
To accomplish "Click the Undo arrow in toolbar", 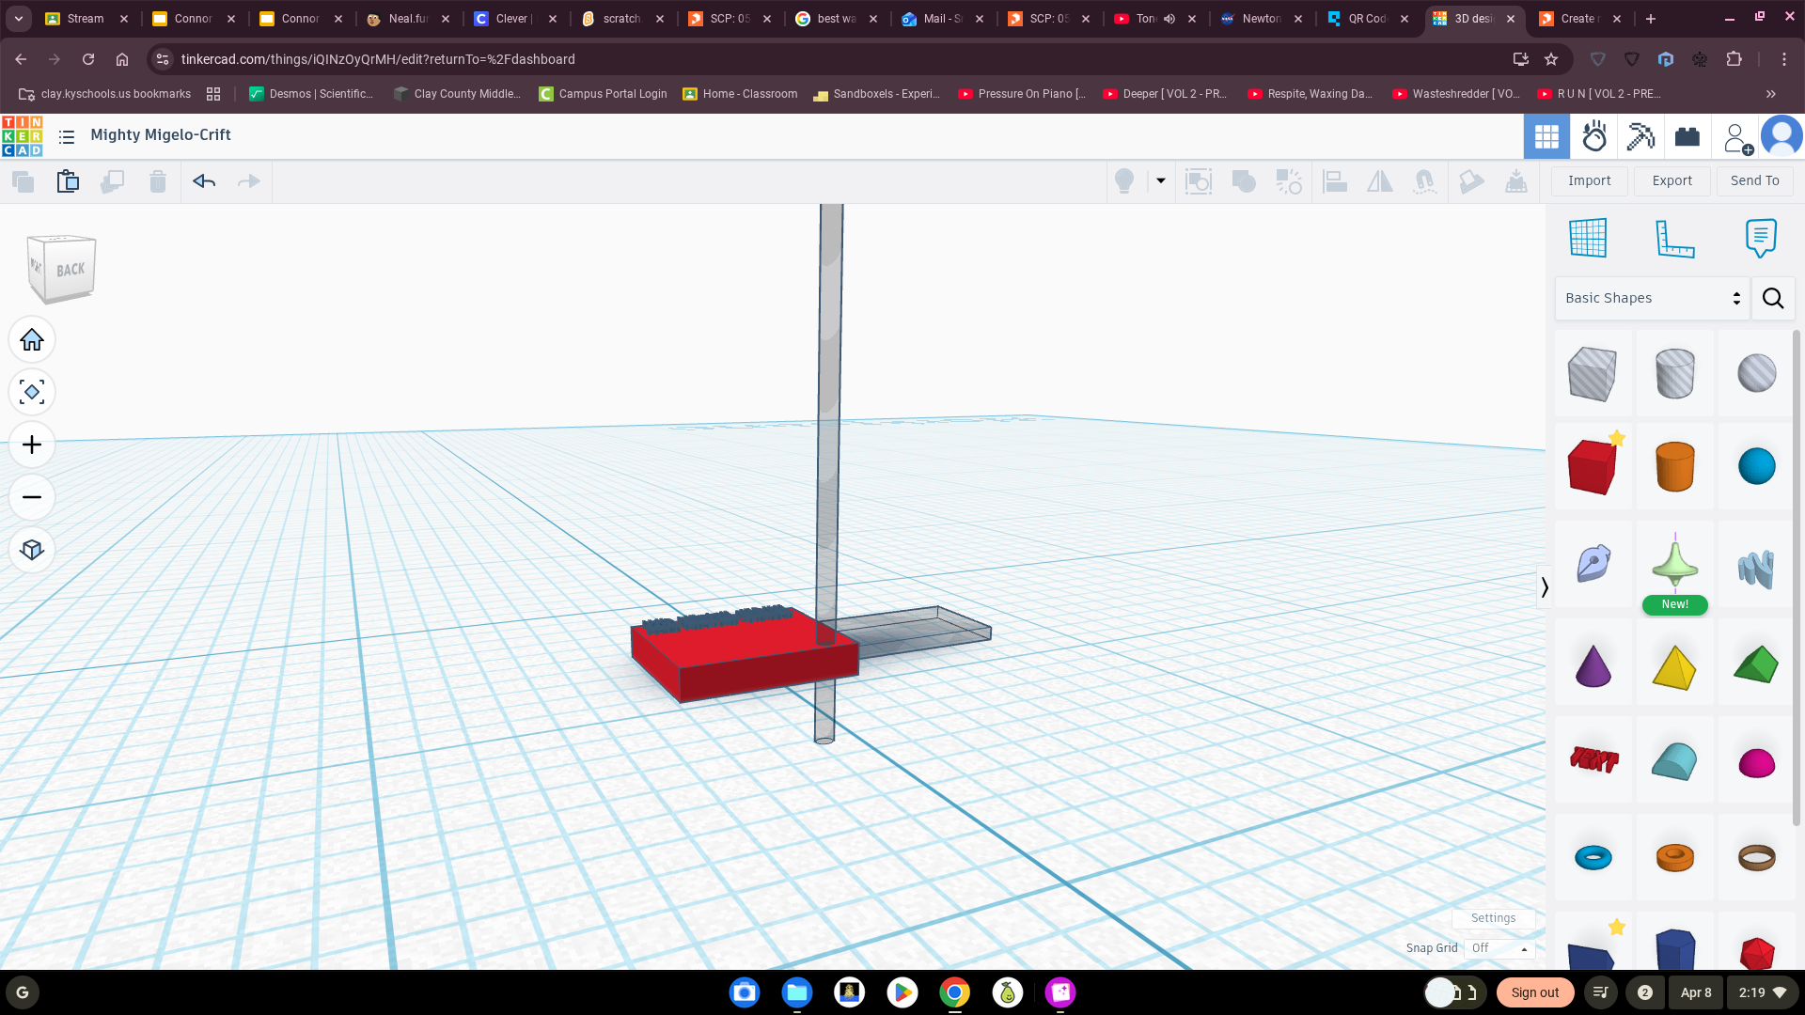I will [204, 181].
